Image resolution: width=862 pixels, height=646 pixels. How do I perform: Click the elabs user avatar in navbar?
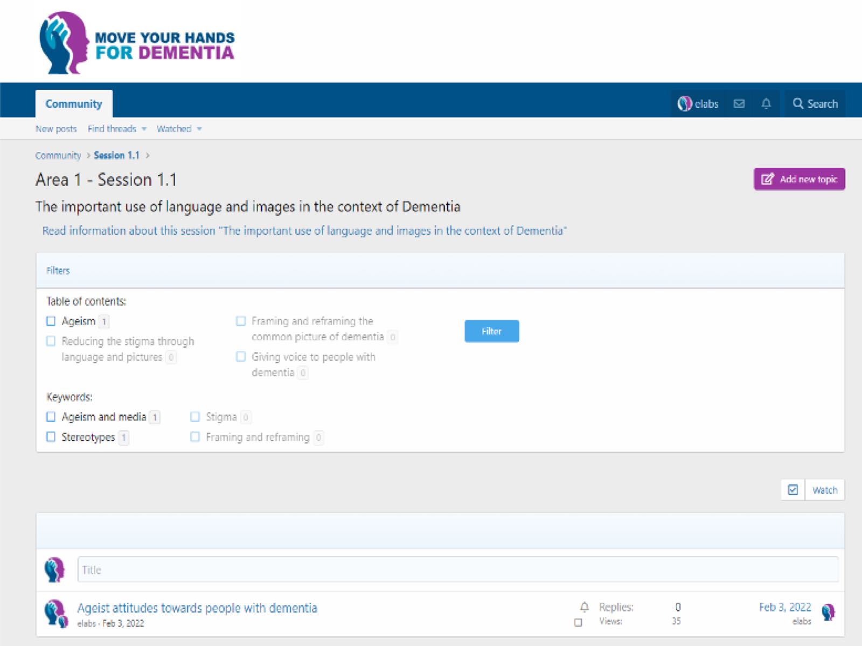pyautogui.click(x=685, y=104)
